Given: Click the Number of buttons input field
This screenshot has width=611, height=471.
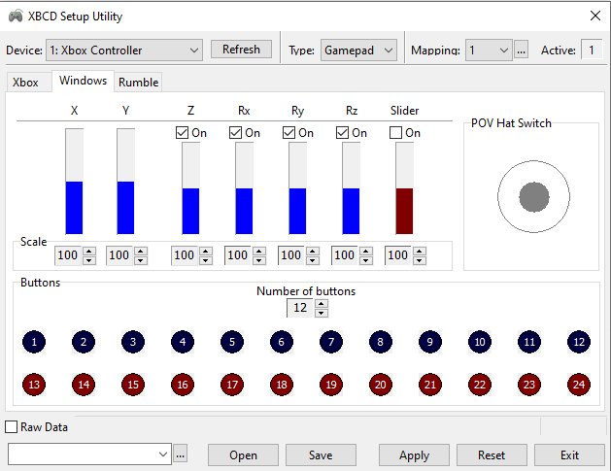Looking at the screenshot, I should click(x=299, y=308).
